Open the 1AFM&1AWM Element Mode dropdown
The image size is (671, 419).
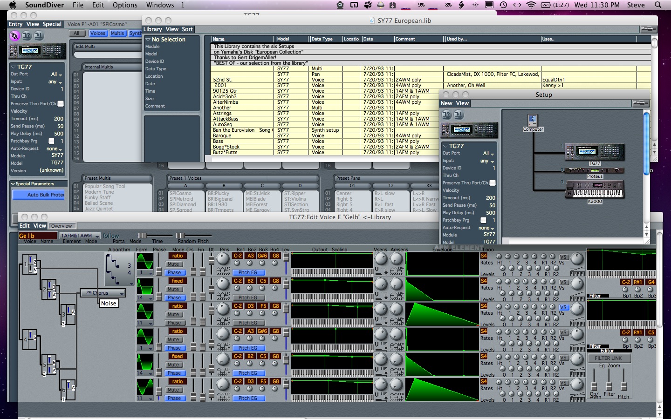click(x=80, y=236)
